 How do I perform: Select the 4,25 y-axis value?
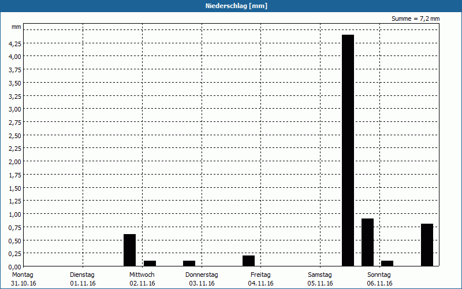click(x=15, y=44)
